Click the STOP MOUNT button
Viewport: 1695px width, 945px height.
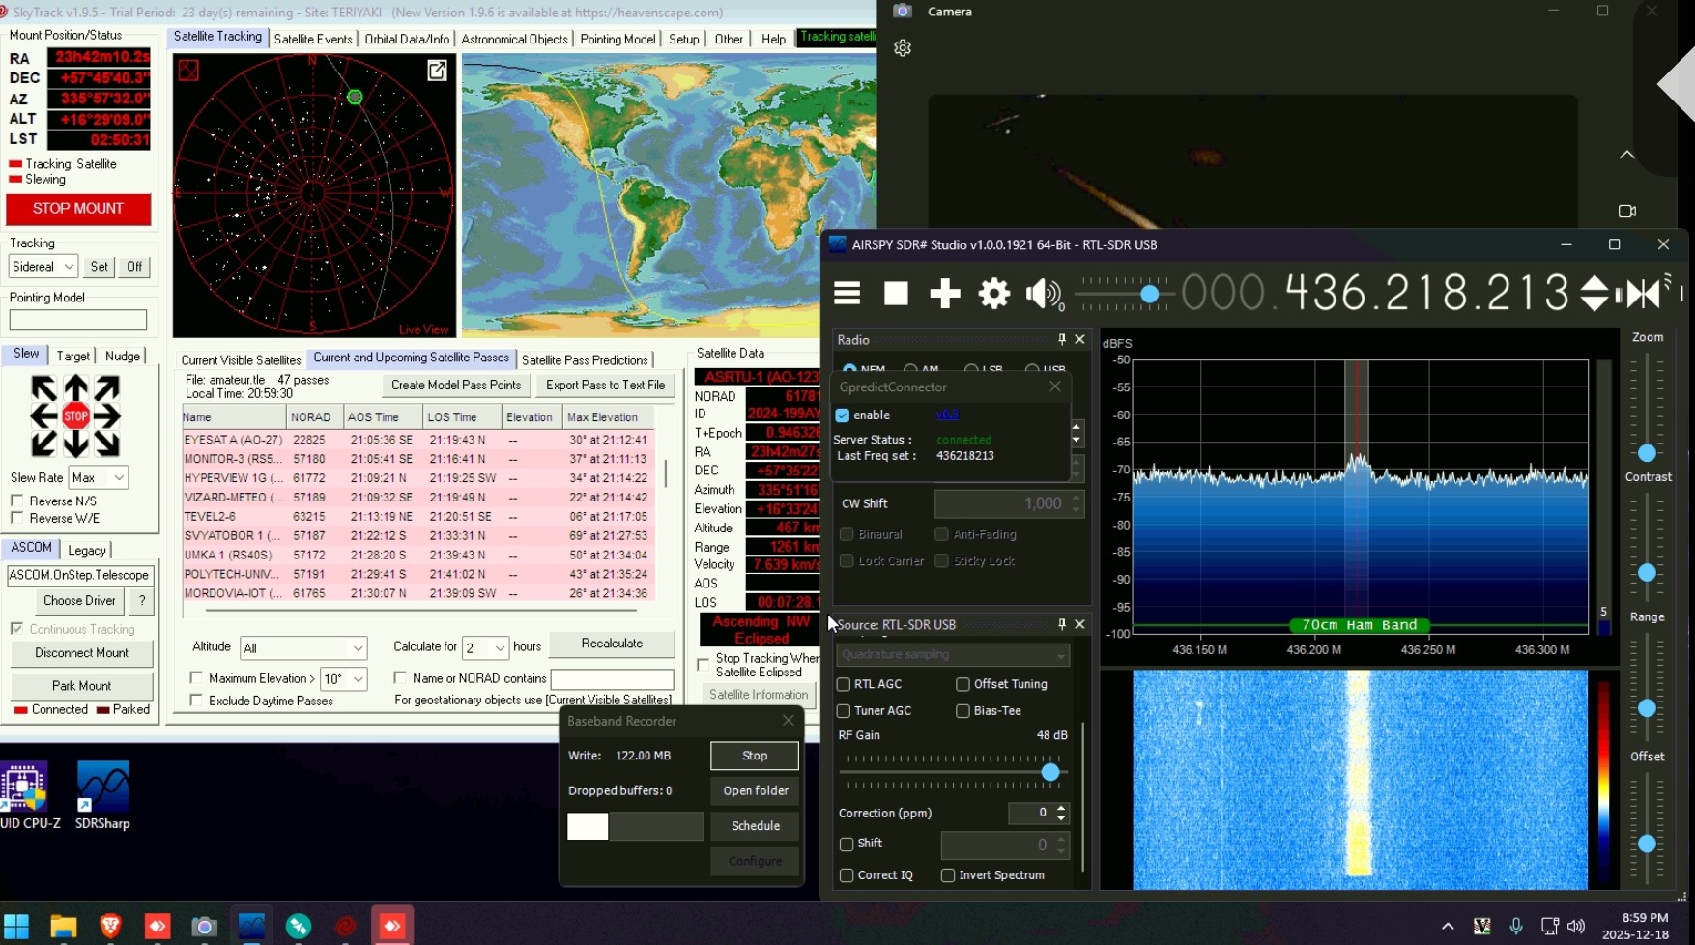78,209
